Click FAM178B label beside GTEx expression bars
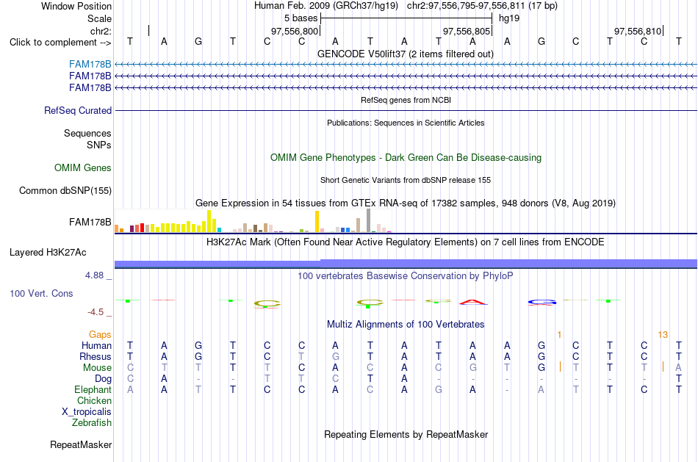 point(90,222)
